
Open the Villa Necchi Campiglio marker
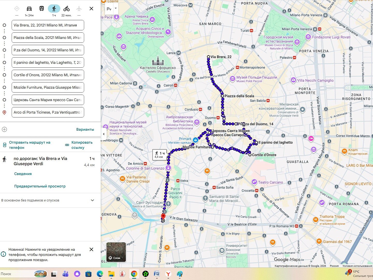click(x=293, y=80)
